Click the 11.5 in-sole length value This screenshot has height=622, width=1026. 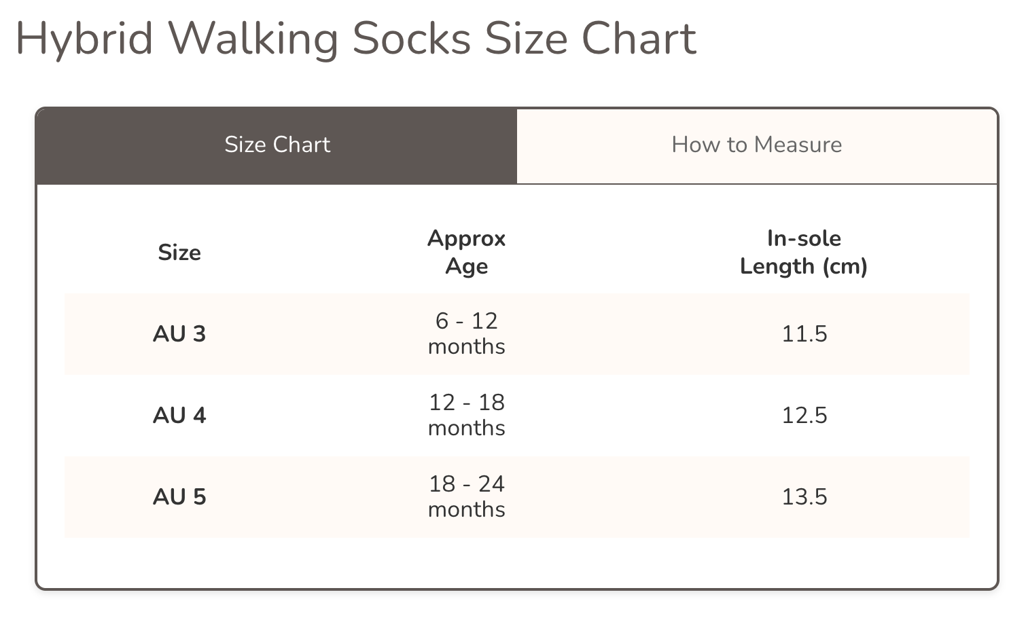coord(804,334)
